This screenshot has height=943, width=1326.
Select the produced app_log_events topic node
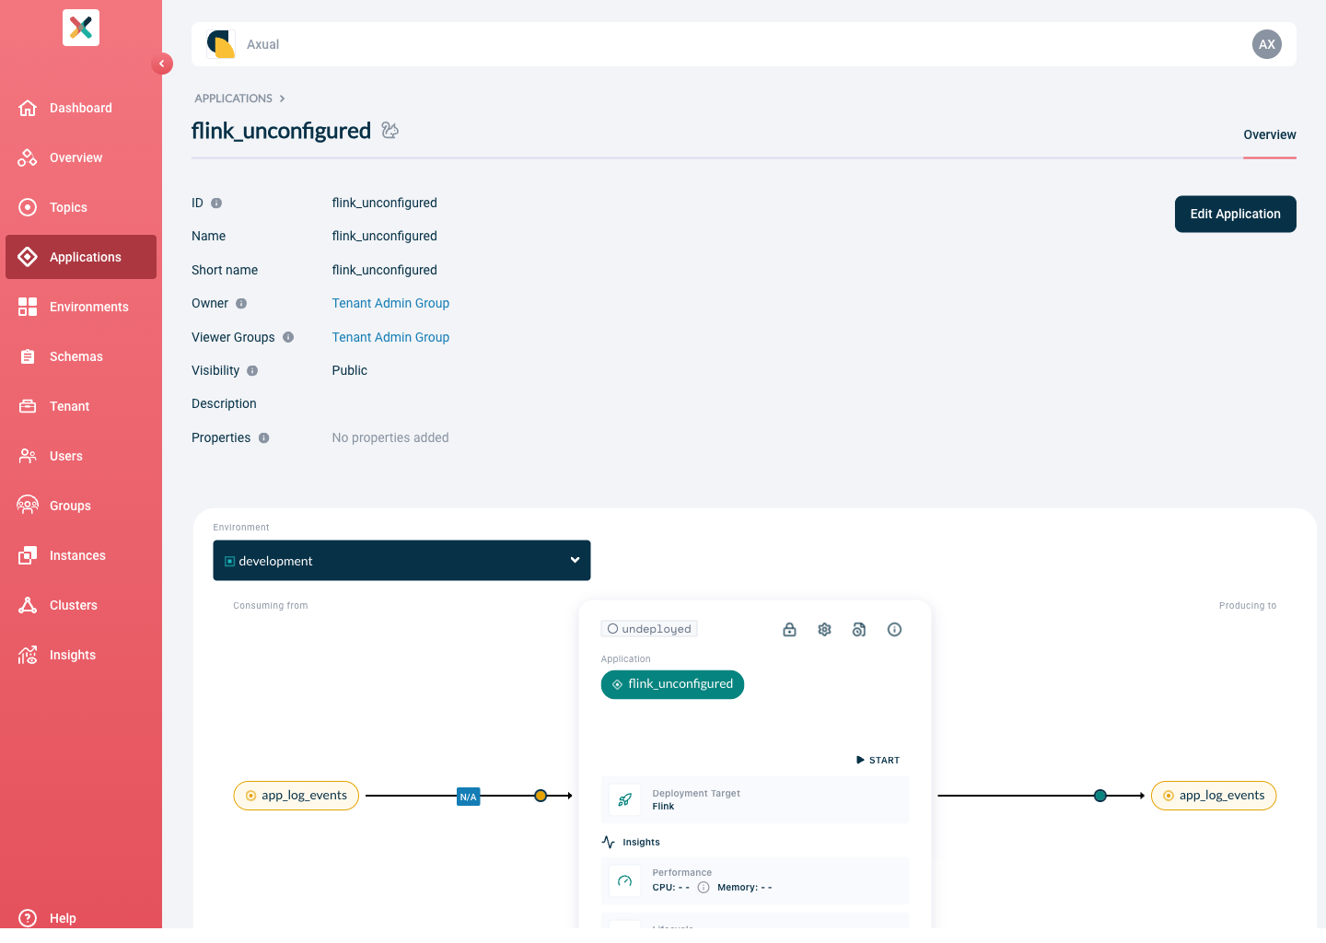coord(1214,796)
